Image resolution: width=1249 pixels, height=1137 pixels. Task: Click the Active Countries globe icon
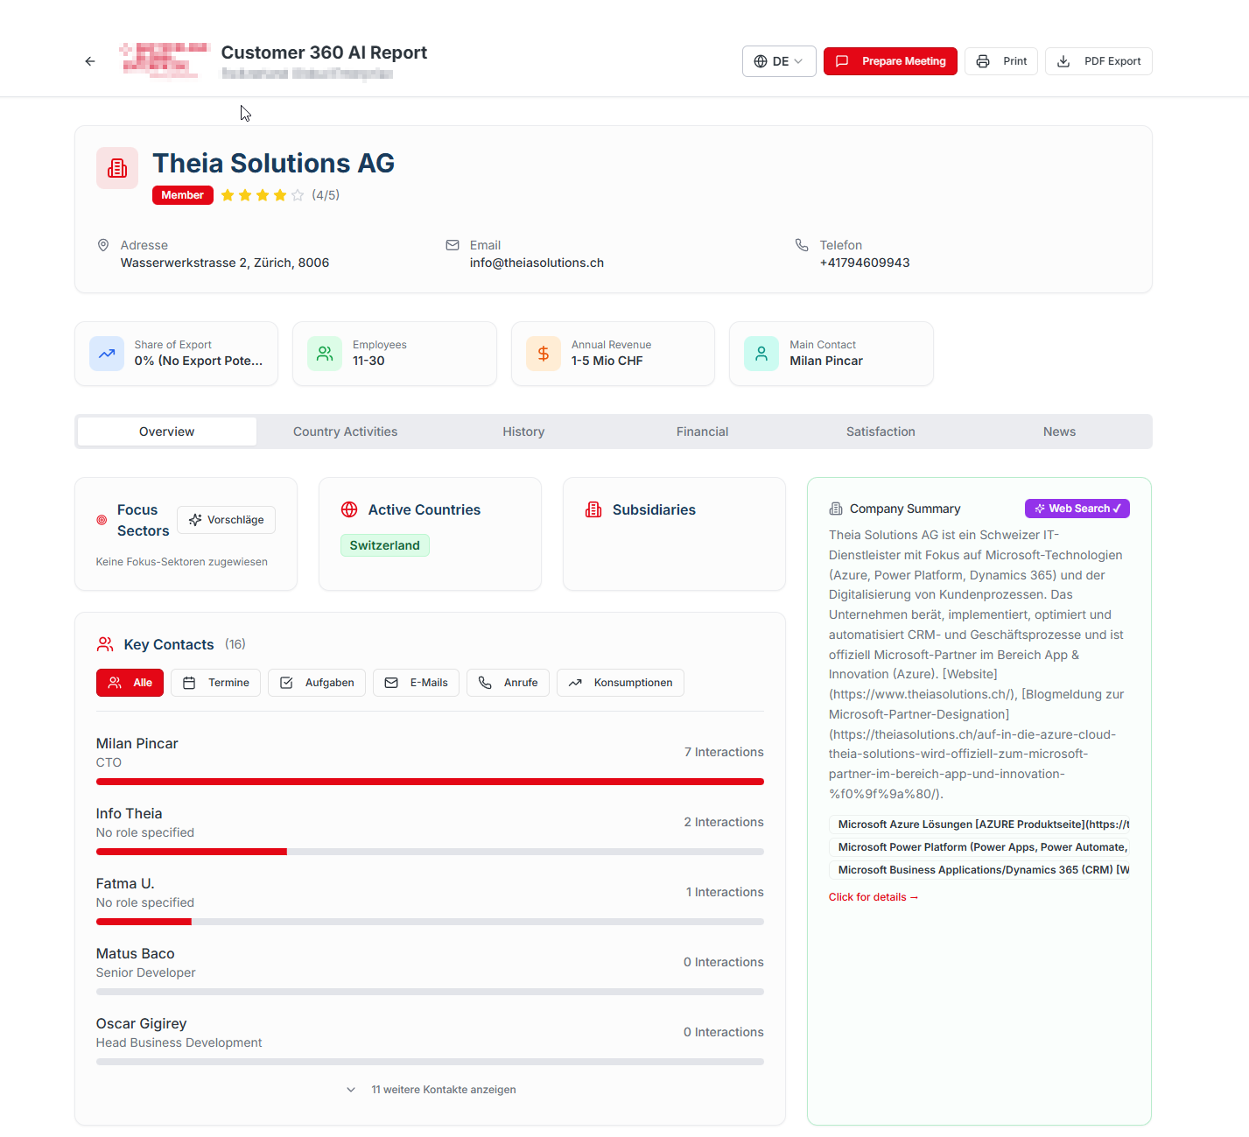click(x=349, y=509)
